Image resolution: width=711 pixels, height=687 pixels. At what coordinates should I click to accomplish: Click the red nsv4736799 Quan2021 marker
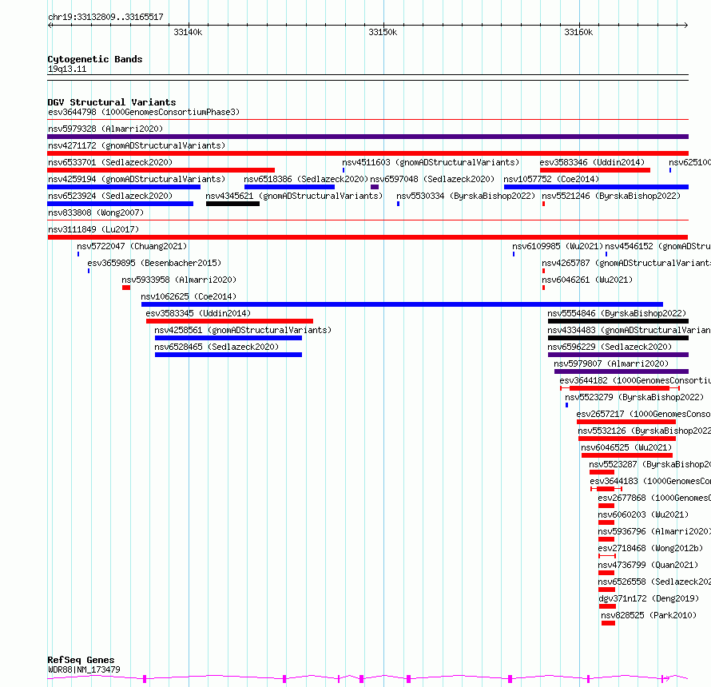[606, 573]
